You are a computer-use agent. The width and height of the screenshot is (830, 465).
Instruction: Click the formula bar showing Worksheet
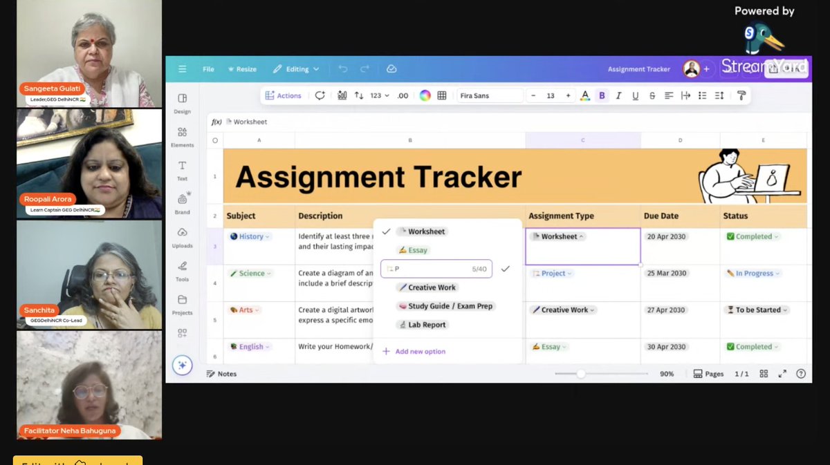(x=508, y=122)
